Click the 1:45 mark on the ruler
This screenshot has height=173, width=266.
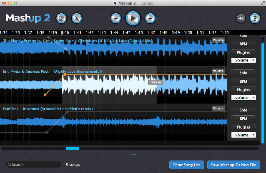point(126,33)
